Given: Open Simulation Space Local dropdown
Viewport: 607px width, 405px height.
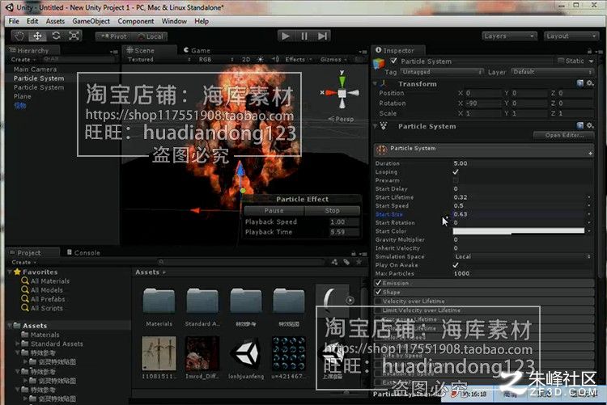Looking at the screenshot, I should 523,256.
